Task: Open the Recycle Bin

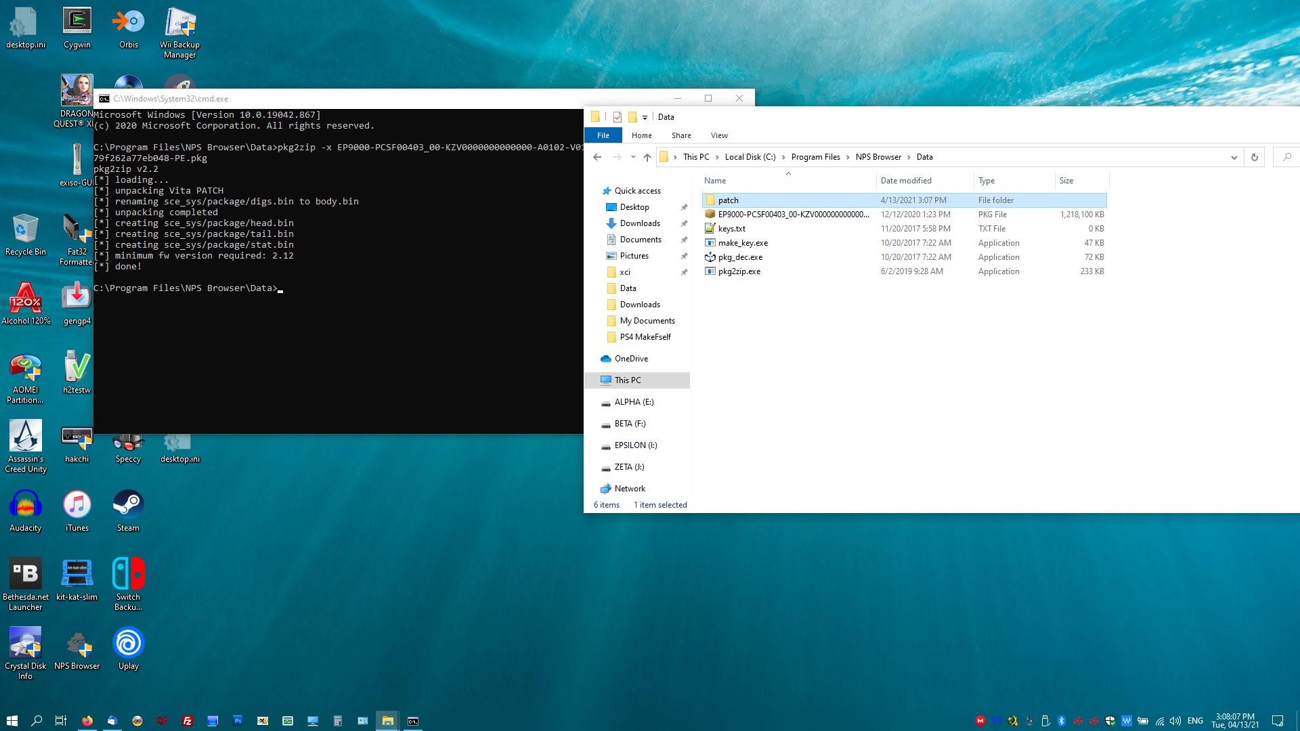Action: click(x=26, y=235)
